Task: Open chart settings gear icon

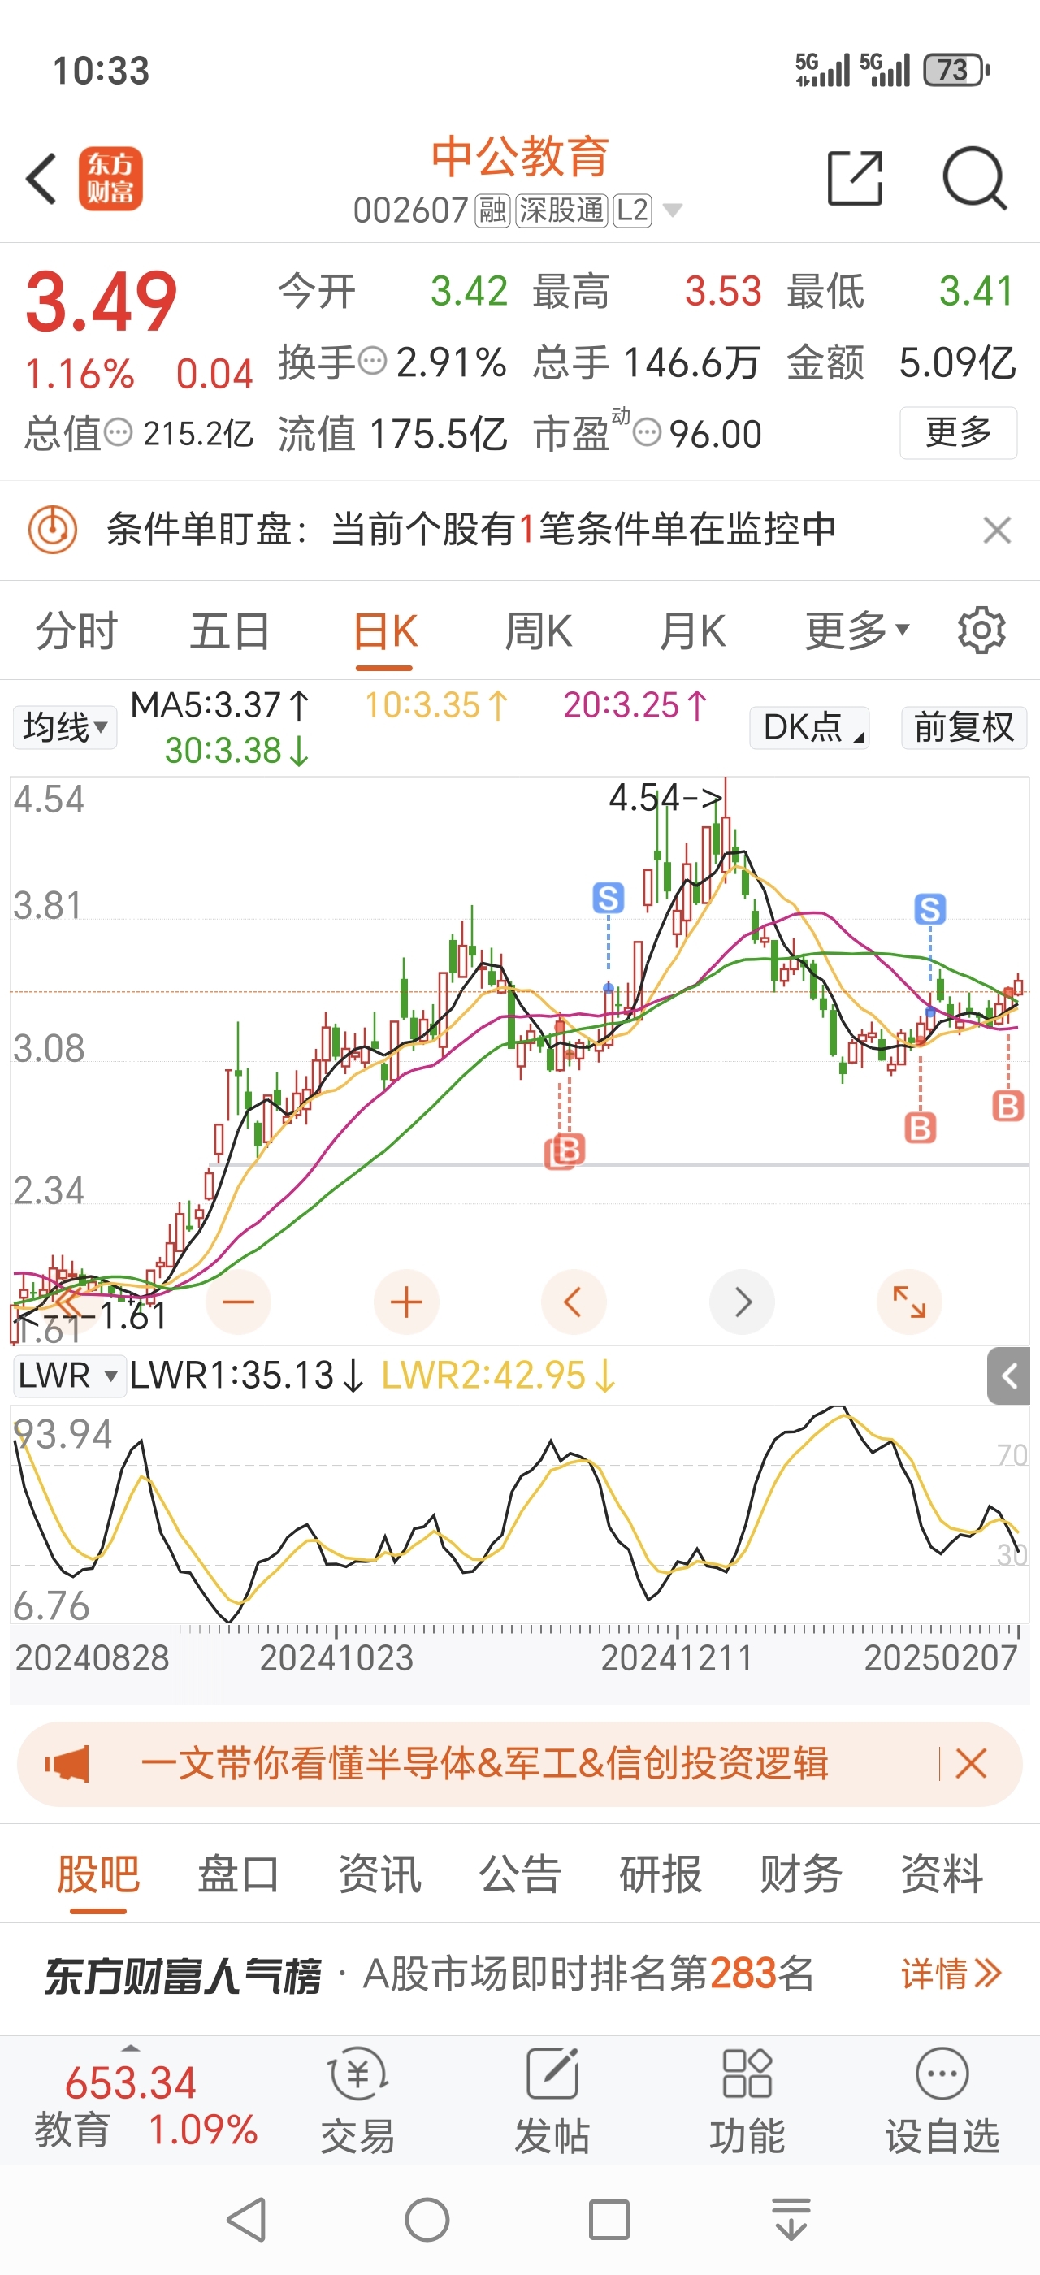Action: pyautogui.click(x=981, y=630)
